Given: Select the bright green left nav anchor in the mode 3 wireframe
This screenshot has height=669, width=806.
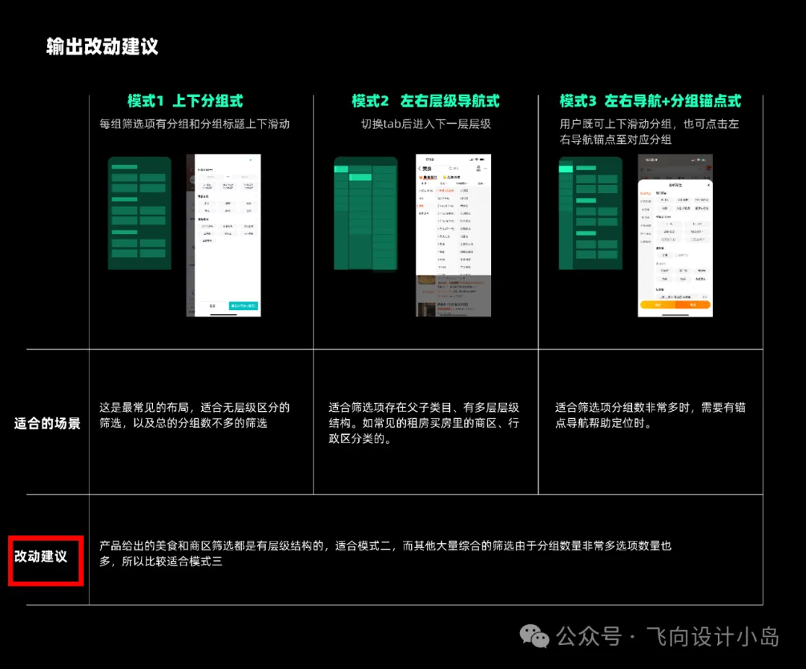Looking at the screenshot, I should pos(566,169).
